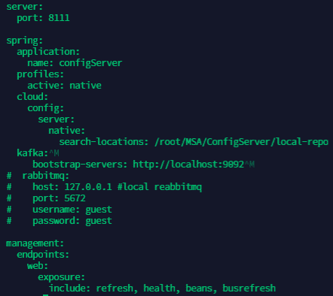Click the /root/MSA/ConfigServer/local-repo path
333x296 pixels.
(x=242, y=142)
